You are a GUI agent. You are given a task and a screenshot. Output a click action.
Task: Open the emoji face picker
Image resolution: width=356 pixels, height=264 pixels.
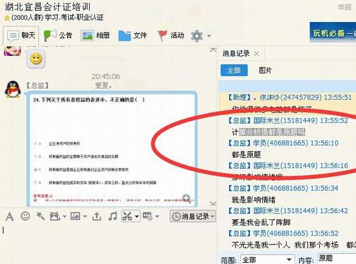25,216
